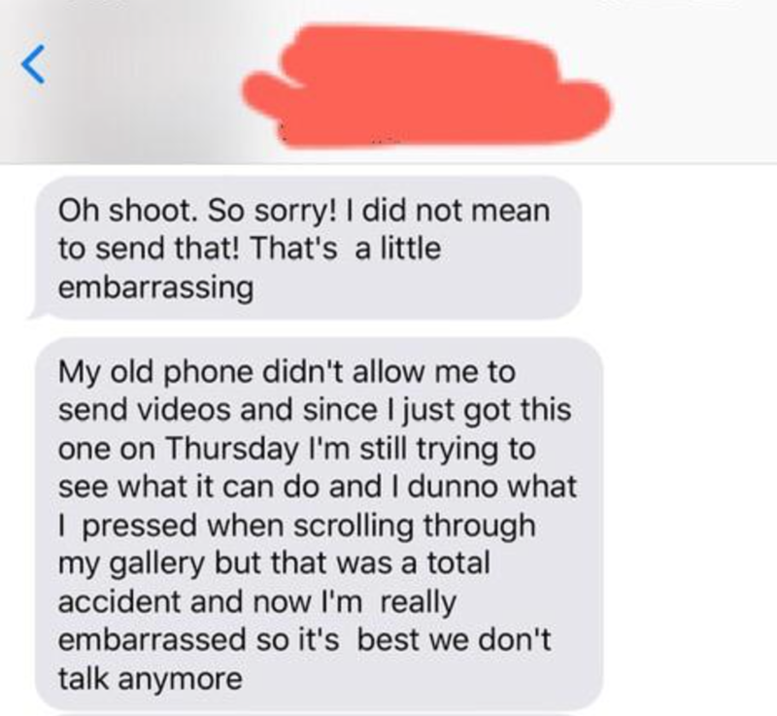Select the 'My old phone' message bubble

point(320,525)
